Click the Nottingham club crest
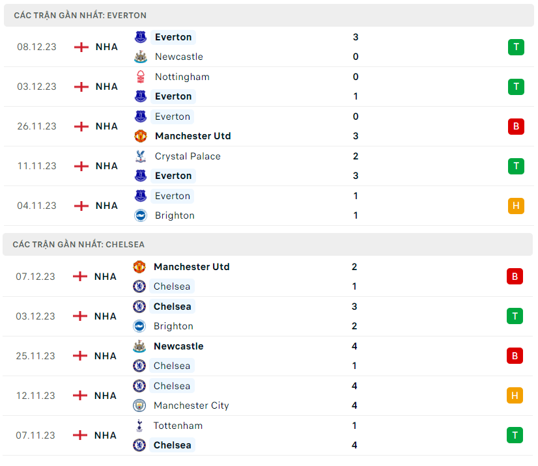This screenshot has width=538, height=466. coord(140,77)
